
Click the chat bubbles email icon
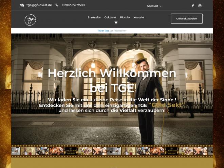[22, 5]
